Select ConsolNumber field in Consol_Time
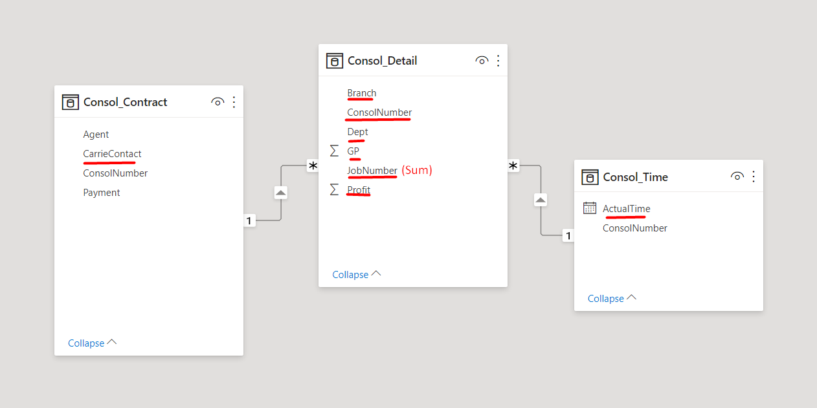 635,228
